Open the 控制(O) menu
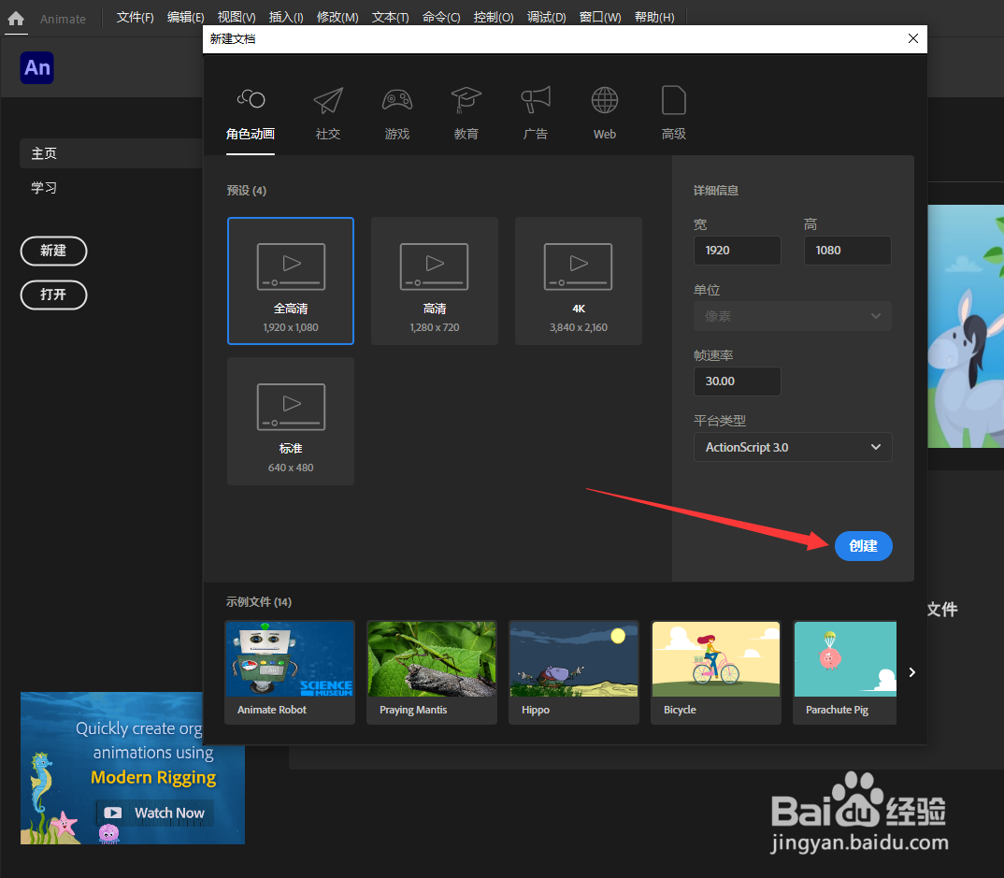Viewport: 1004px width, 878px height. (494, 17)
